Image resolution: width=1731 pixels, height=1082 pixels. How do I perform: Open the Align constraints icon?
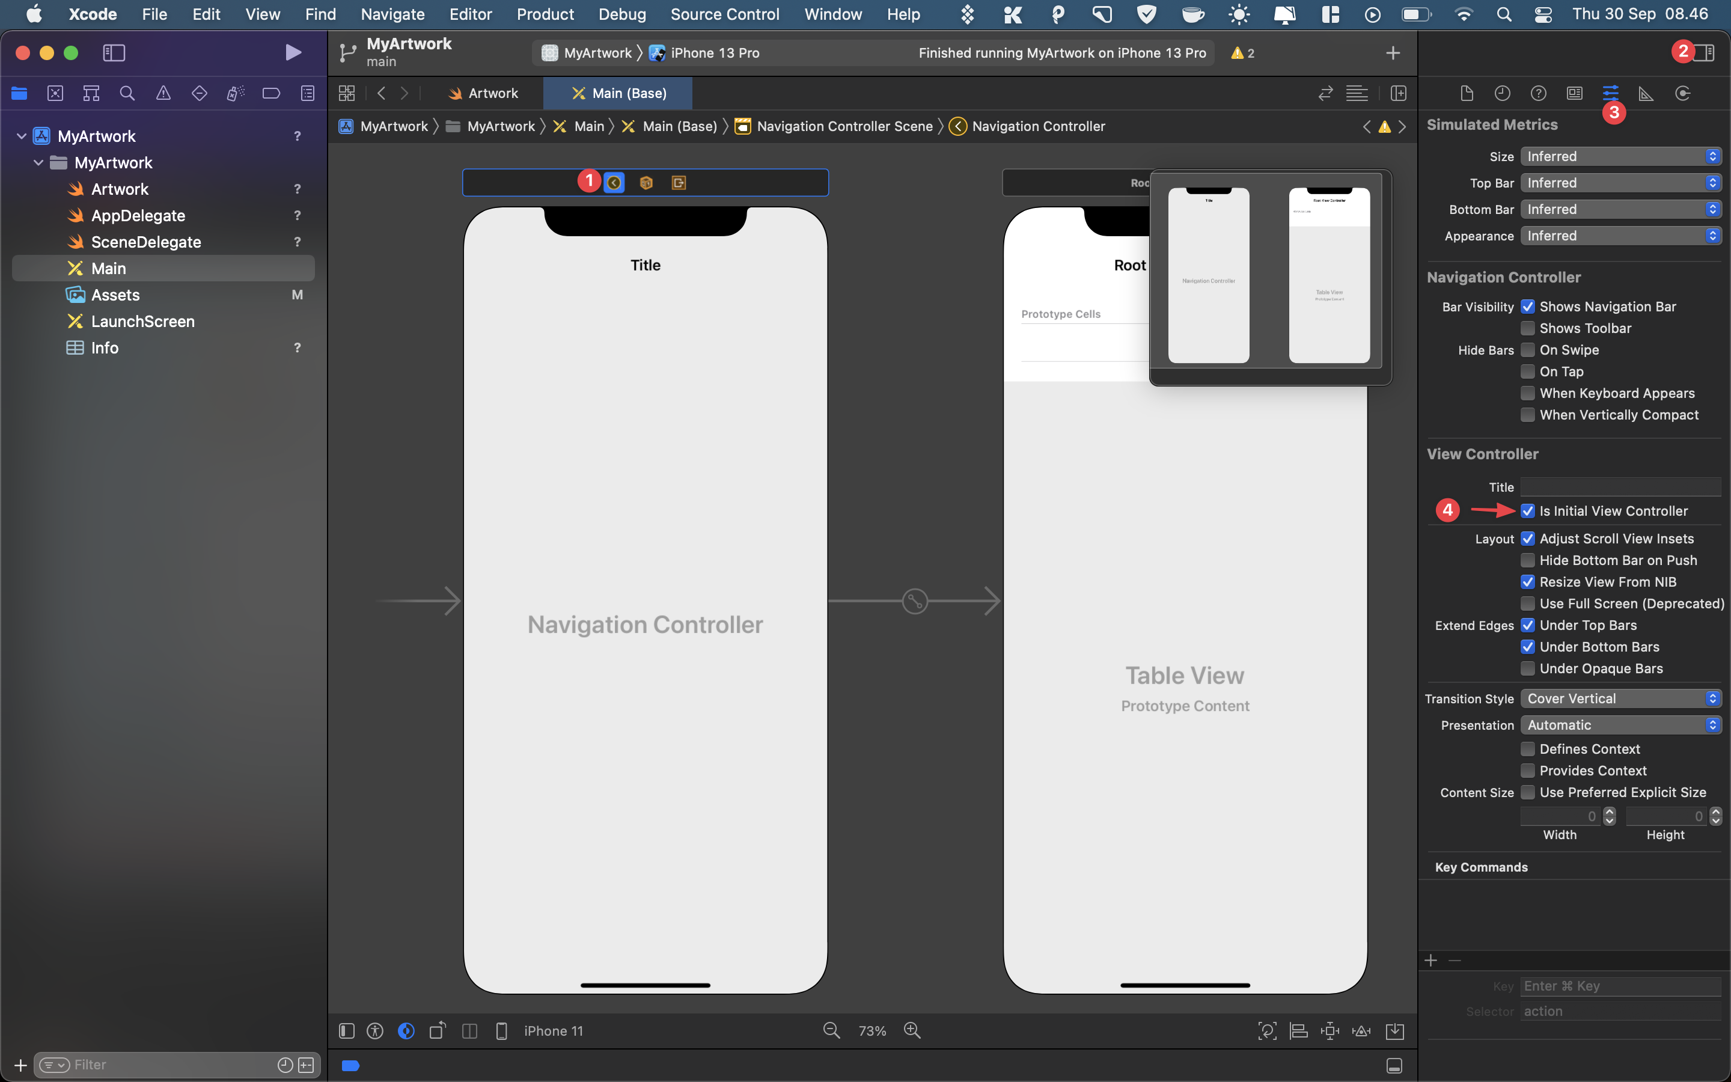pos(1298,1030)
